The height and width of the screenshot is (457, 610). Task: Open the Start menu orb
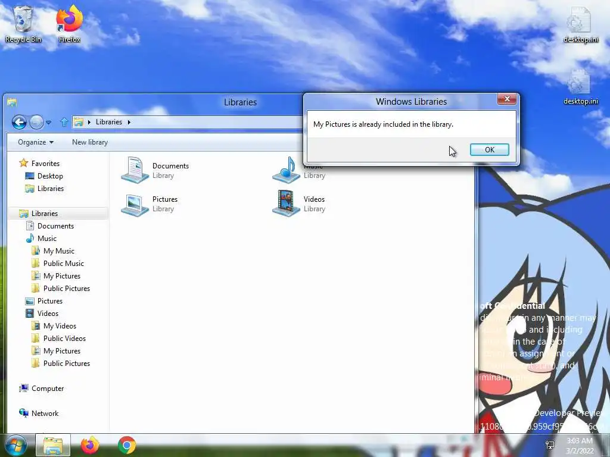15,445
